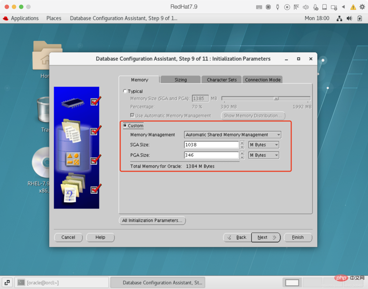Select the Custom radio button
The image size is (368, 289).
[125, 126]
